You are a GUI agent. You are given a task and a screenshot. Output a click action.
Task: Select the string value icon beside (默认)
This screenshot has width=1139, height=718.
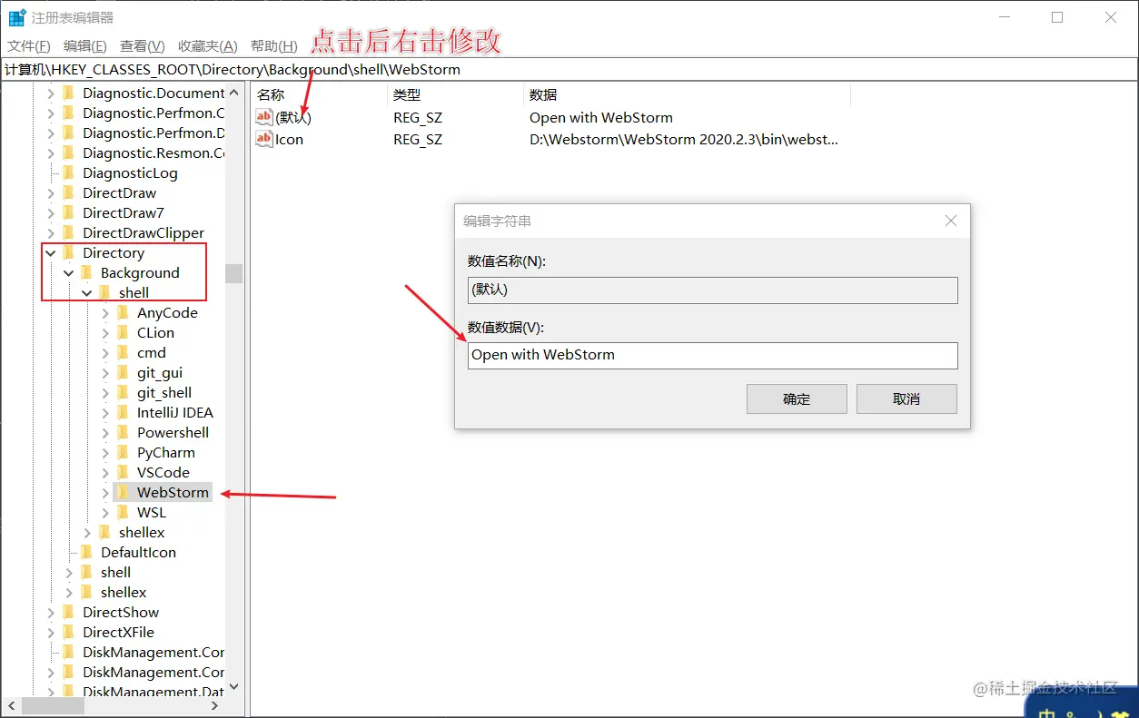264,117
